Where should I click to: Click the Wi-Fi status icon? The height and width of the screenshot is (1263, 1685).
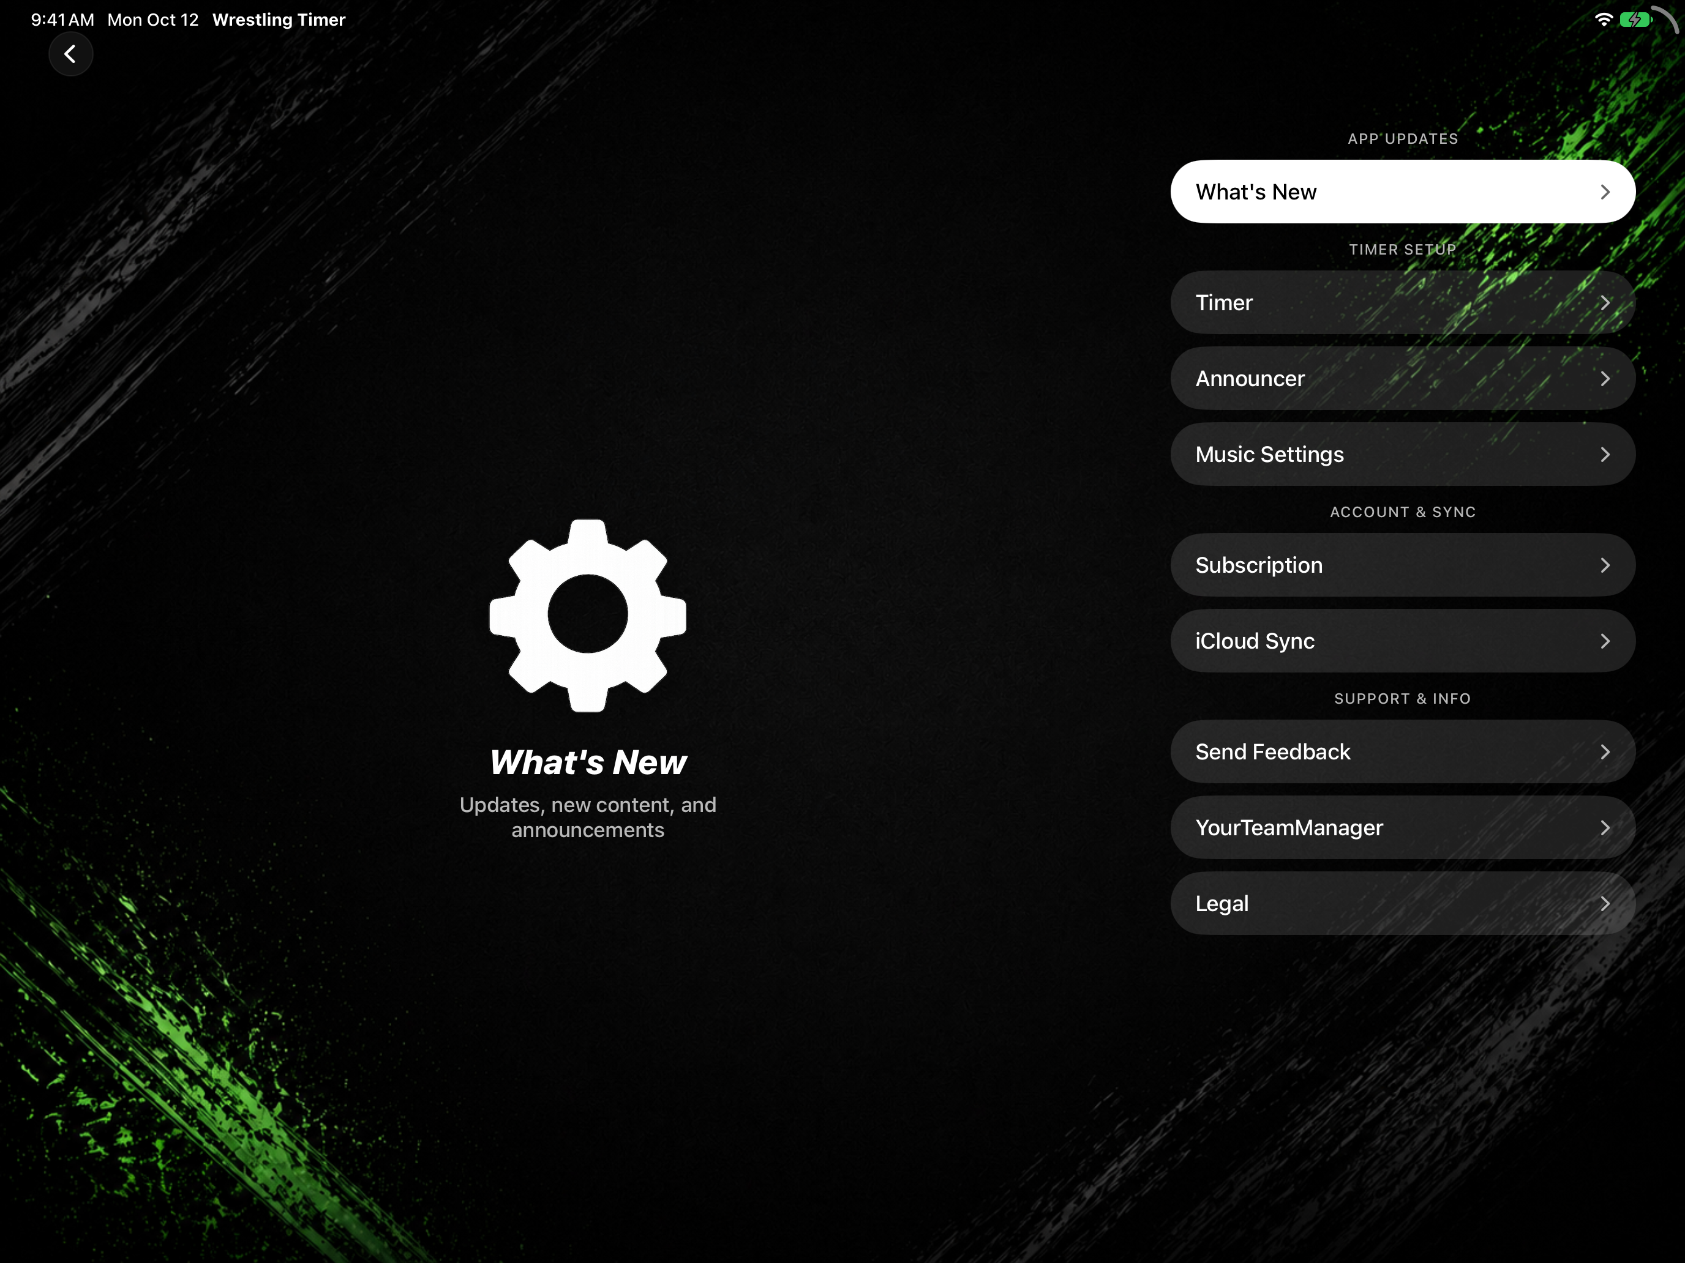click(x=1603, y=20)
